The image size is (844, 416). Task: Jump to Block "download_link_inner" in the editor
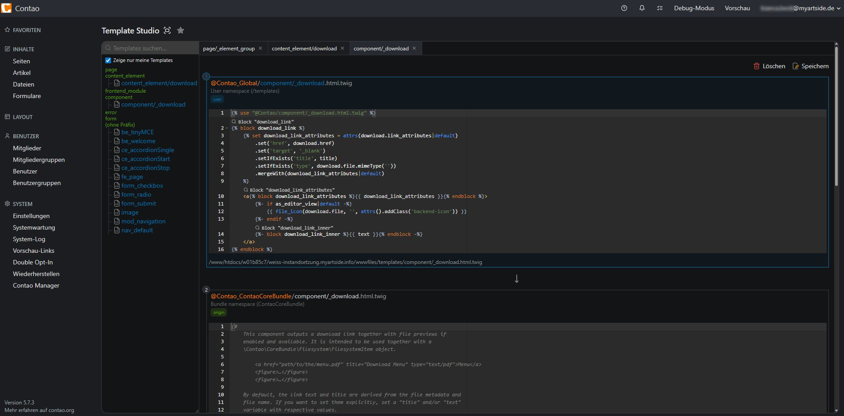[x=294, y=227]
